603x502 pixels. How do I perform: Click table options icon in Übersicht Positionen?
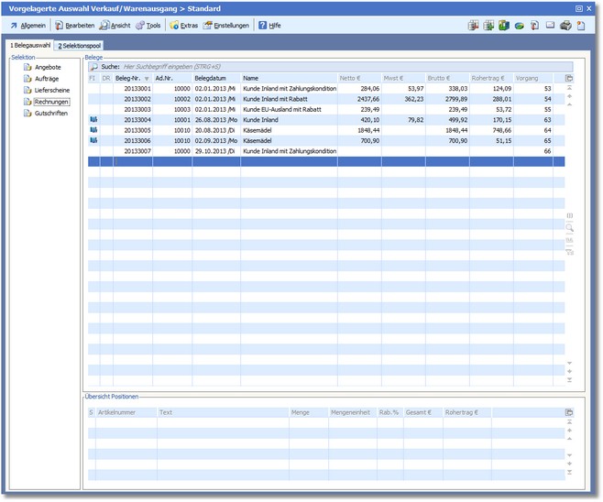[x=569, y=413]
